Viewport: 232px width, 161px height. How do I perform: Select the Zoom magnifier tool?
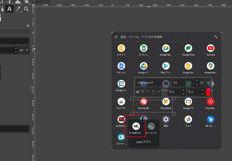point(26,9)
